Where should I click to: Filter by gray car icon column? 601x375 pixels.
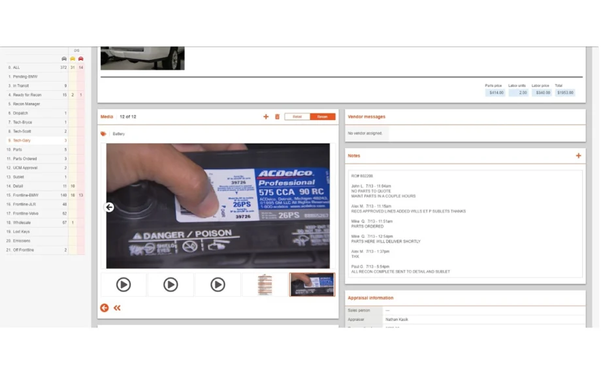64,59
